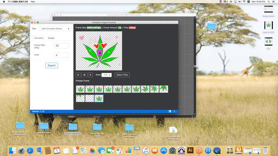Select the single-leaf image file on desktop
The width and height of the screenshot is (278, 156).
(268, 25)
